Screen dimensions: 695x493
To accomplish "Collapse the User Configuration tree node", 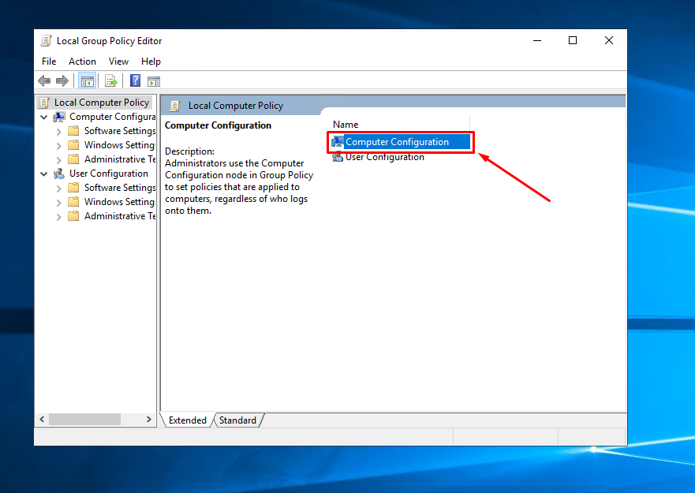I will point(44,174).
